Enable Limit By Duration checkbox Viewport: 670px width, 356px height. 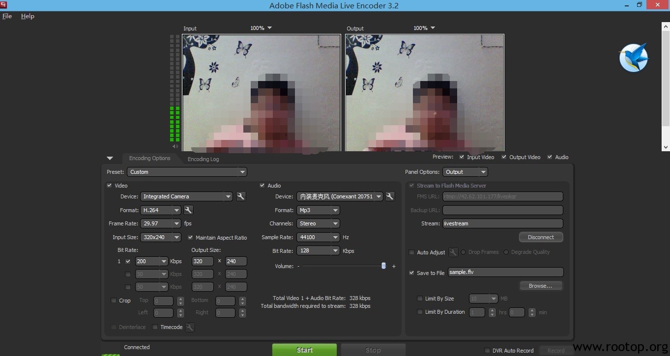[420, 312]
